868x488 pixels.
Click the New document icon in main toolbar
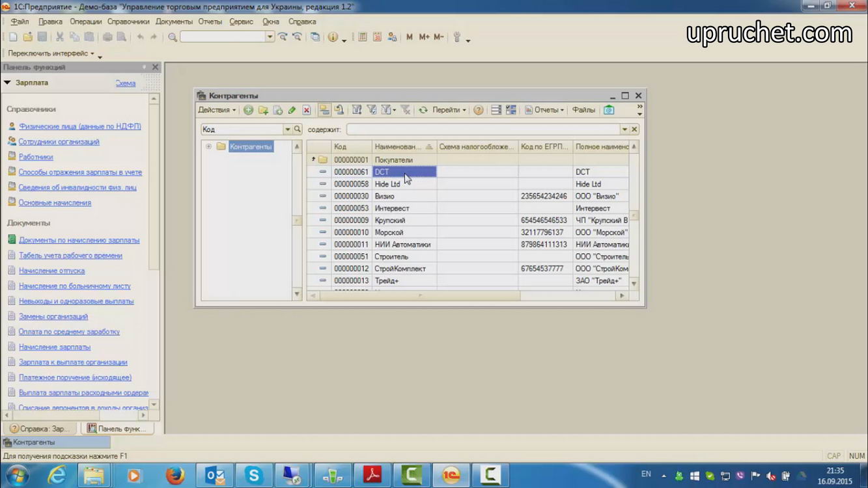pos(13,37)
